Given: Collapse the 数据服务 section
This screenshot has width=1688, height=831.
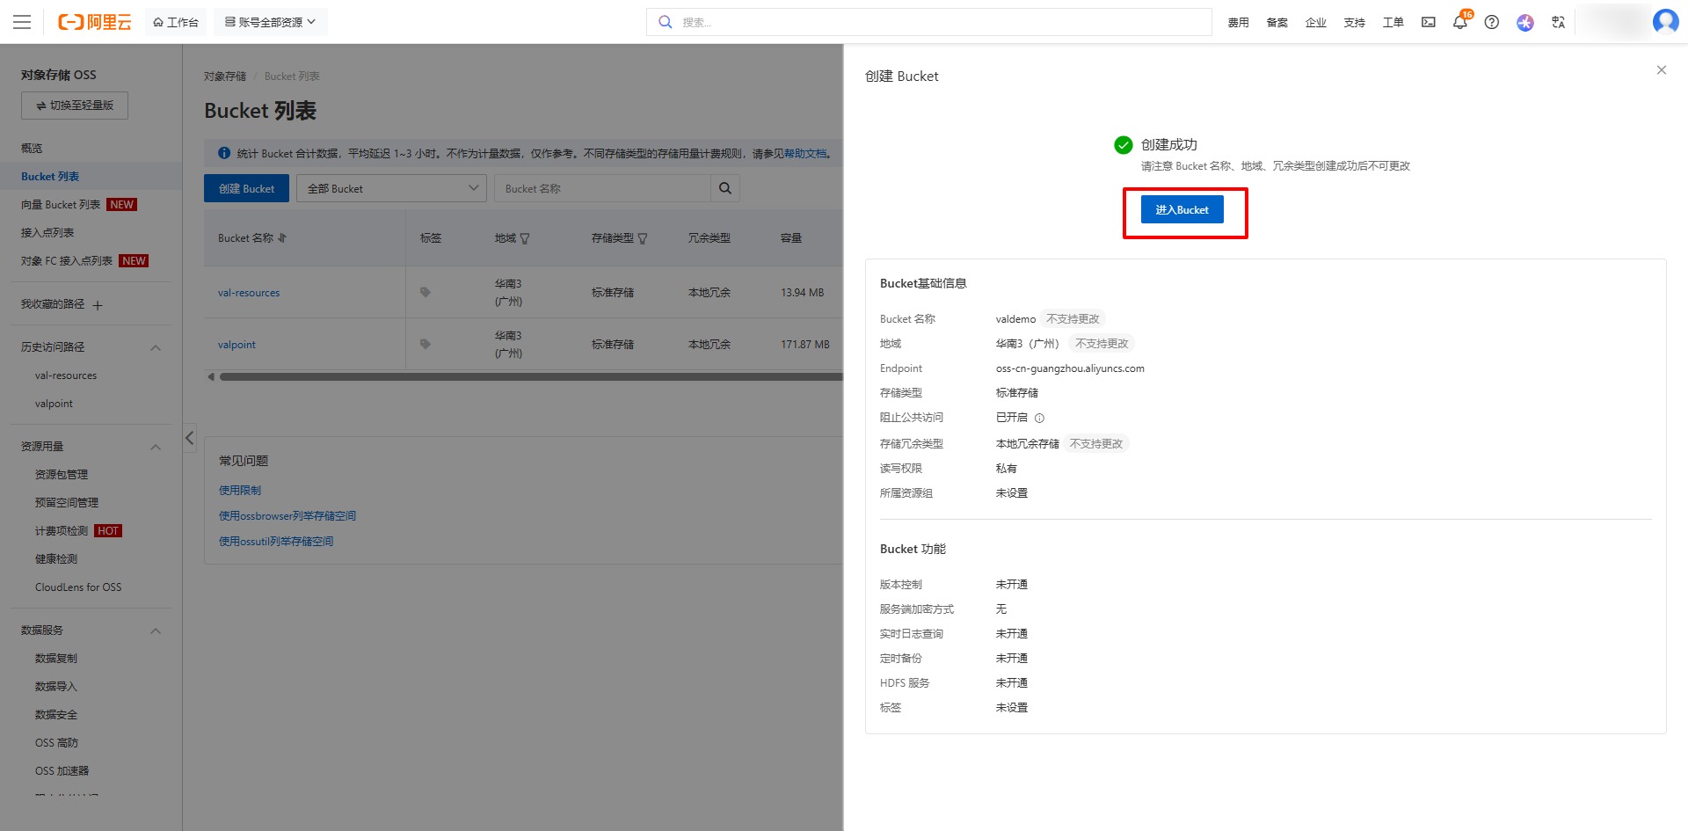Looking at the screenshot, I should pos(156,631).
